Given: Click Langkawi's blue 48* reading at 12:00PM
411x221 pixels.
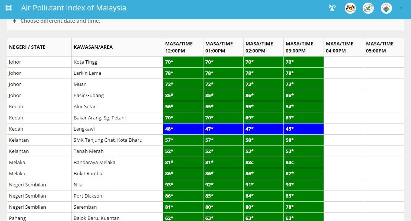Looking at the screenshot, I should 183,129.
